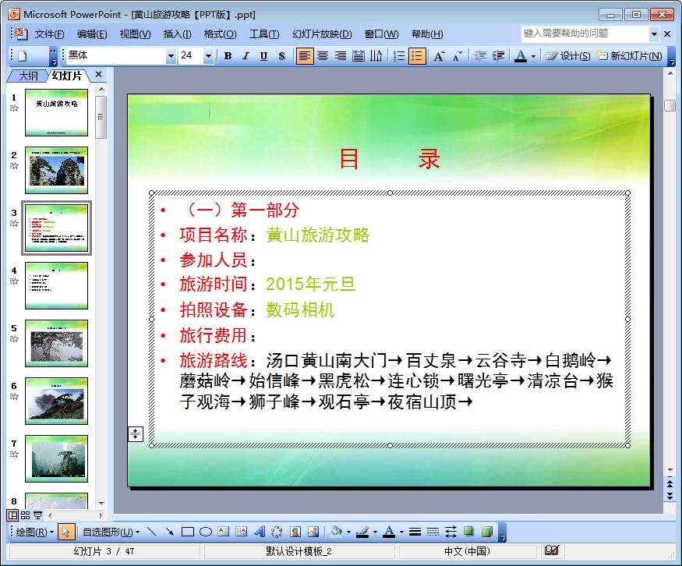
Task: Click Increase Indent icon
Action: pos(498,56)
